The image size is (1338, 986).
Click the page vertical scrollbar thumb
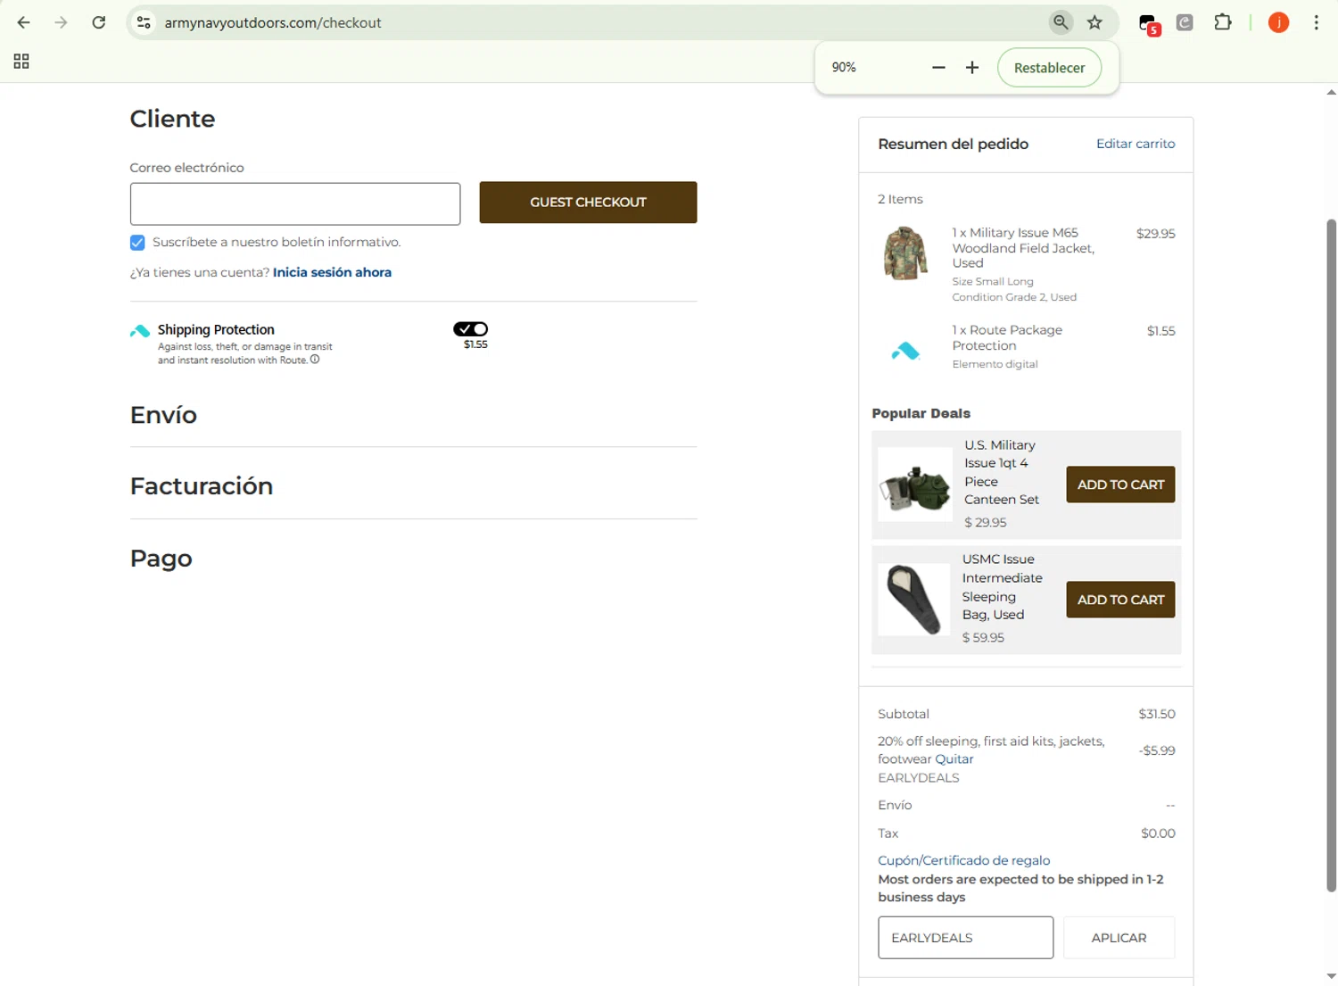pyautogui.click(x=1331, y=553)
